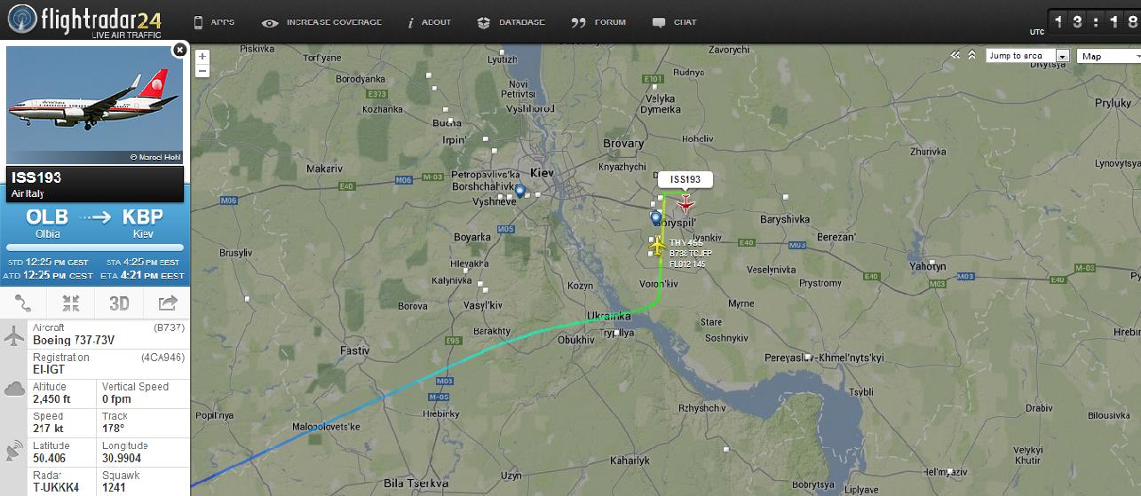Screen dimensions: 1141x496
Task: Select the red ISS193 aircraft on map
Action: (685, 204)
